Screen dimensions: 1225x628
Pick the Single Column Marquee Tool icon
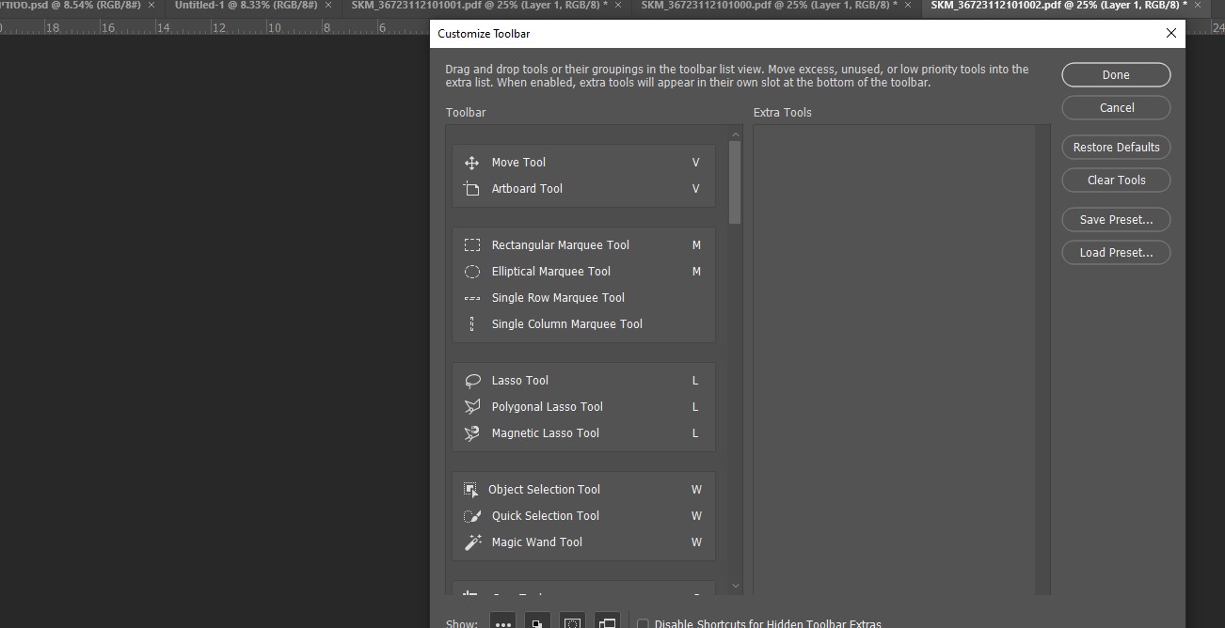click(472, 324)
